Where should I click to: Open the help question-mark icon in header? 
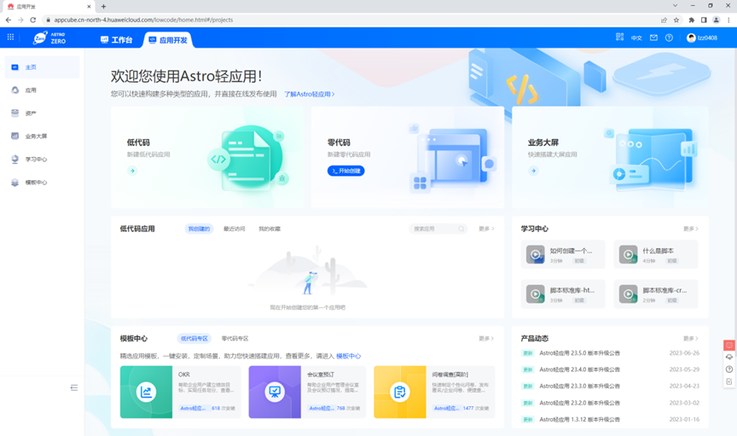coord(669,38)
